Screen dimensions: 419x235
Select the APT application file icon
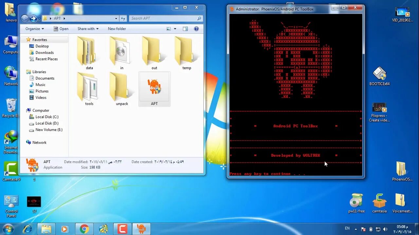[154, 89]
